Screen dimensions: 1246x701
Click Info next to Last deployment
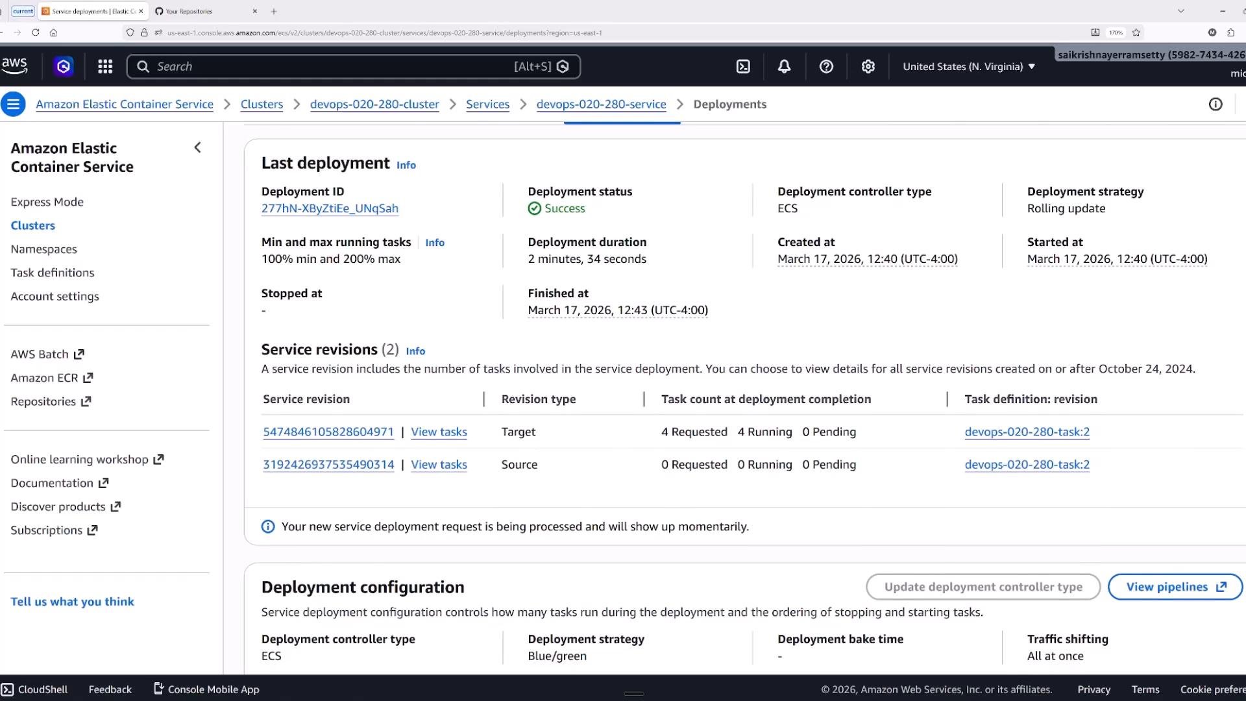406,165
